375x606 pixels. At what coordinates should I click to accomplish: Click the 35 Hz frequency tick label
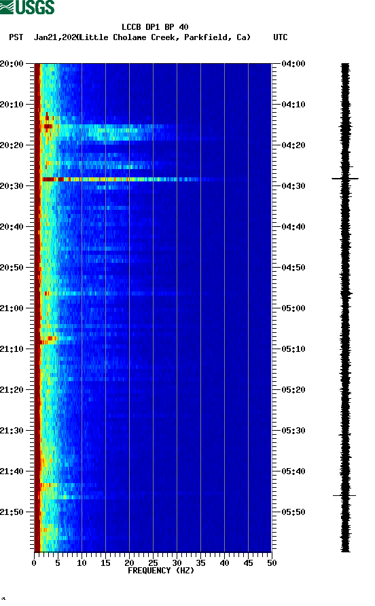pos(200,563)
